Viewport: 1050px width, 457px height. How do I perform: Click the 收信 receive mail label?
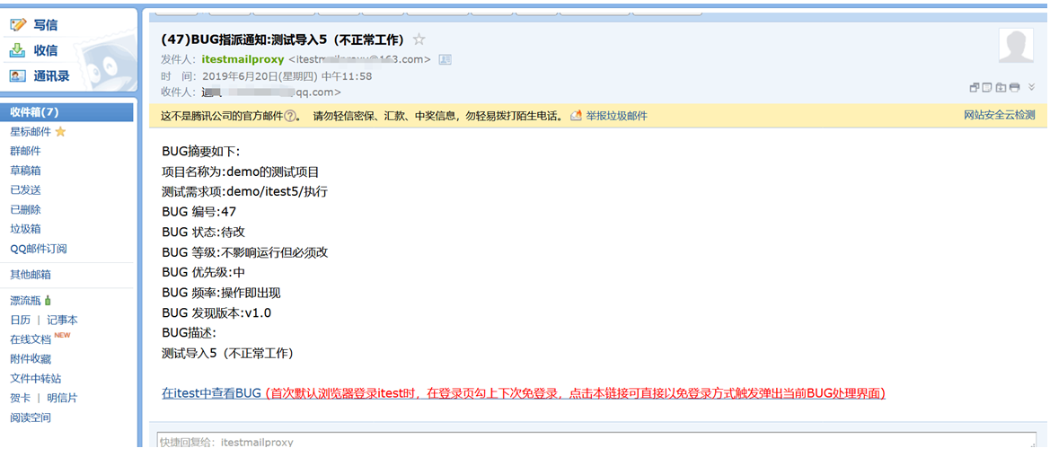(46, 50)
